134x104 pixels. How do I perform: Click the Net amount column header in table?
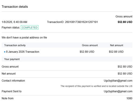click(x=117, y=45)
